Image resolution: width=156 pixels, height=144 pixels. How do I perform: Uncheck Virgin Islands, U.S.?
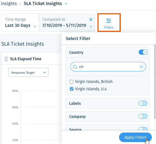click(x=71, y=89)
